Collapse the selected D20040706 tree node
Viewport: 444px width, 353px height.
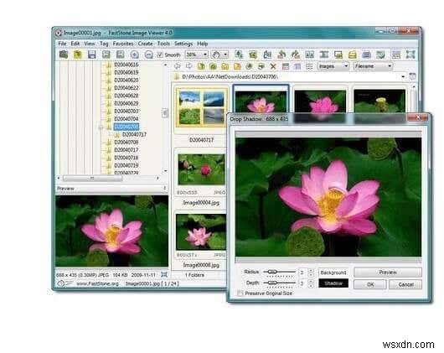101,127
